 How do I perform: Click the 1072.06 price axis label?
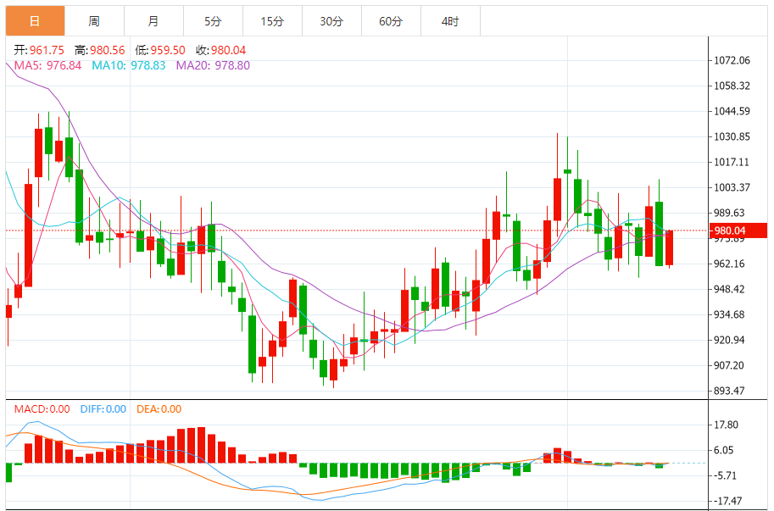coord(732,60)
